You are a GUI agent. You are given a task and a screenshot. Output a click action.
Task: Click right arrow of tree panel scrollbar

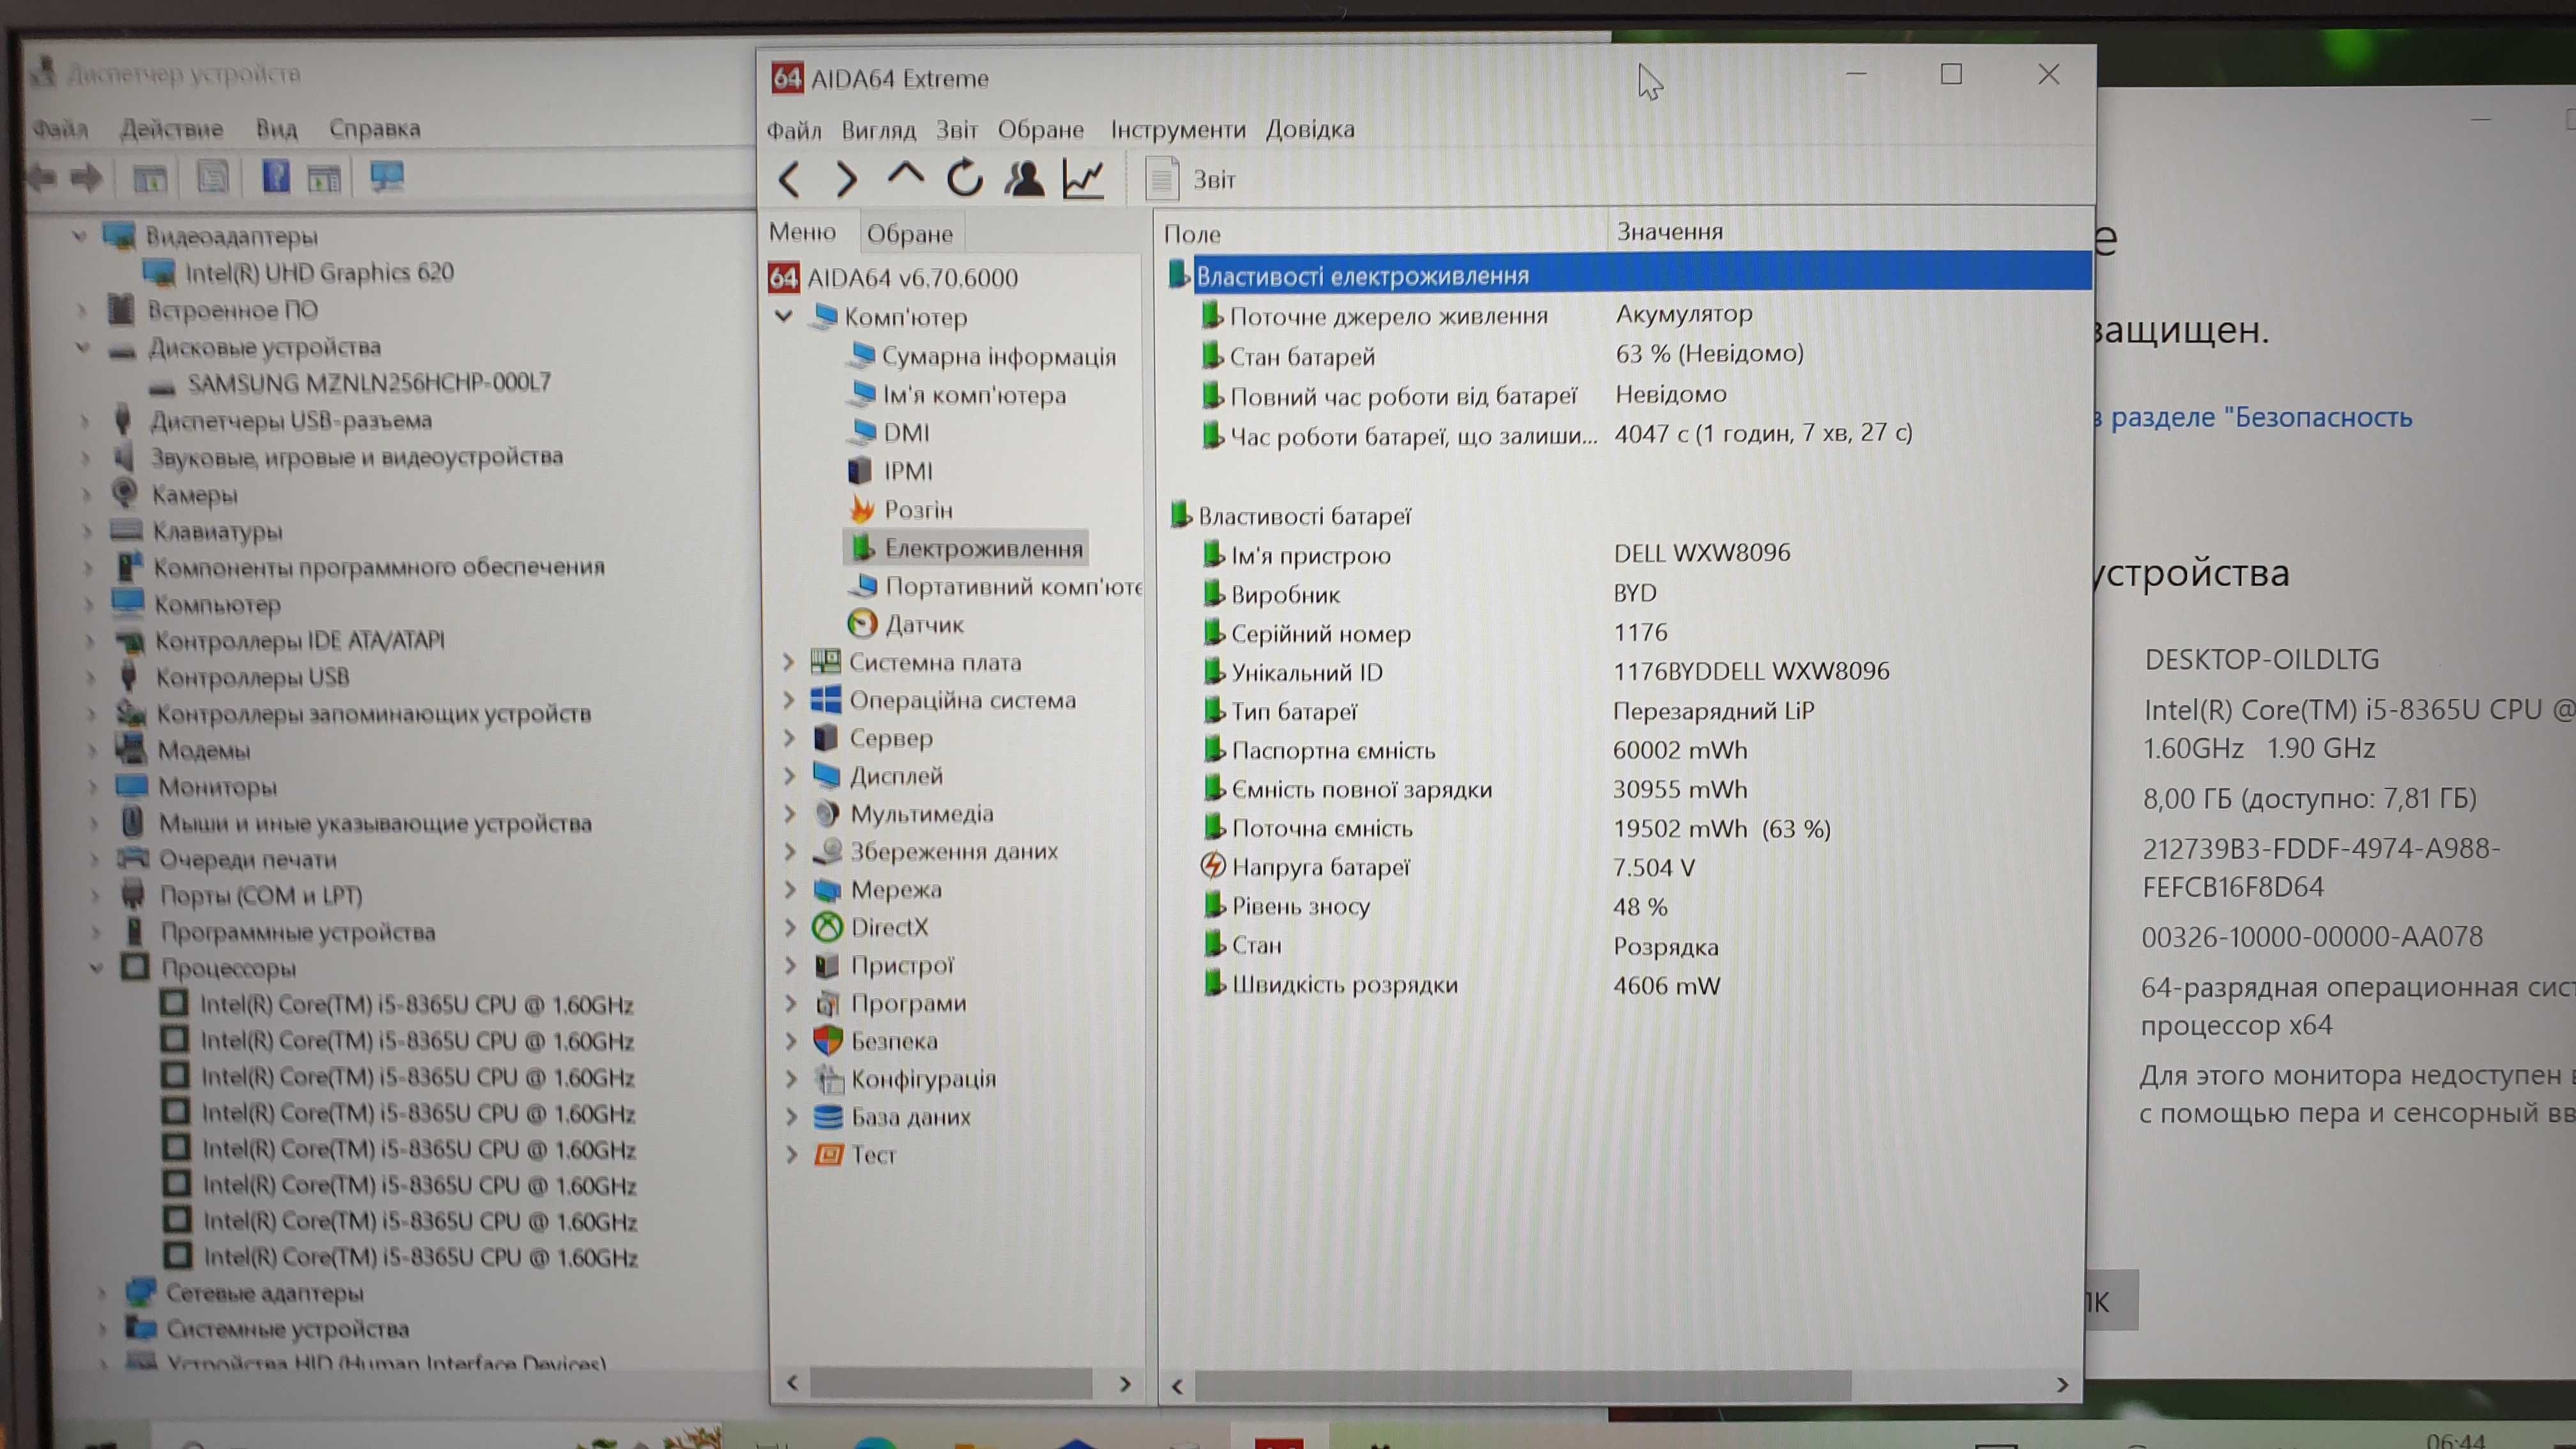point(1125,1384)
